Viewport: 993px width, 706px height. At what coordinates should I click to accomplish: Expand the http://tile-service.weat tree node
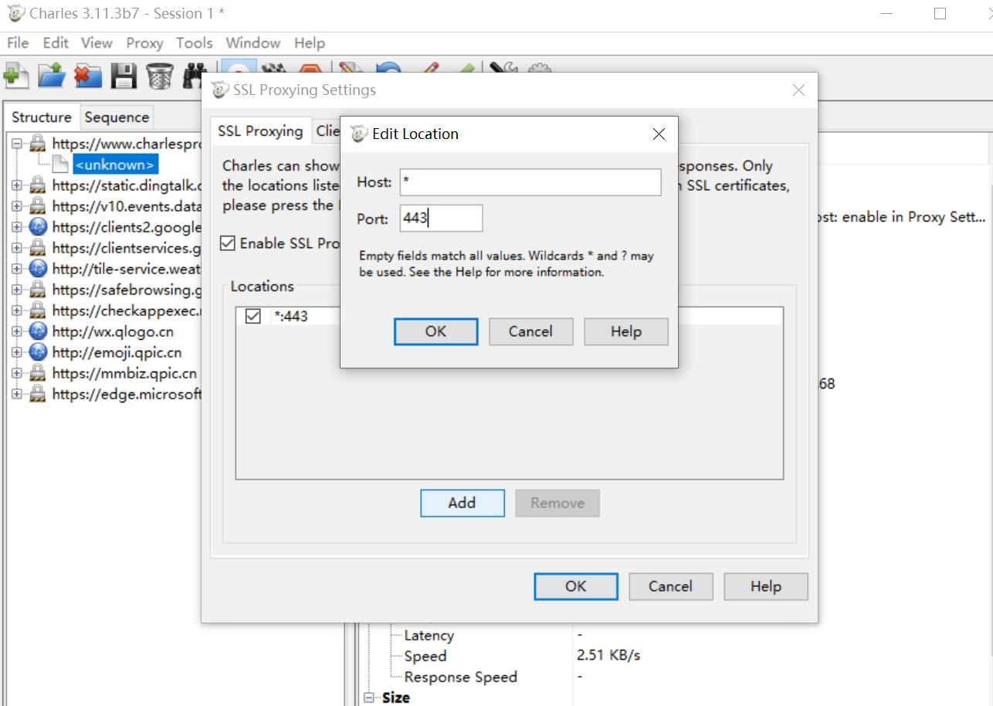point(17,269)
